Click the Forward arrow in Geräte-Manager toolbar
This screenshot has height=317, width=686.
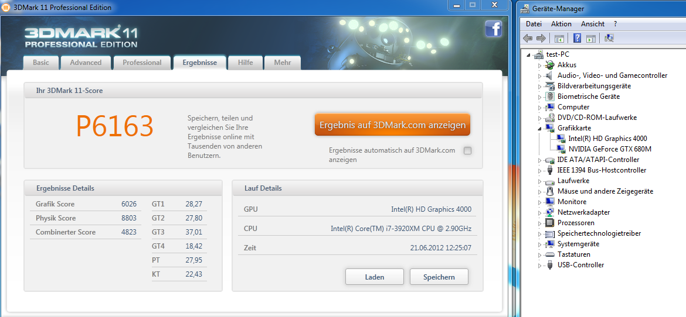pyautogui.click(x=541, y=39)
